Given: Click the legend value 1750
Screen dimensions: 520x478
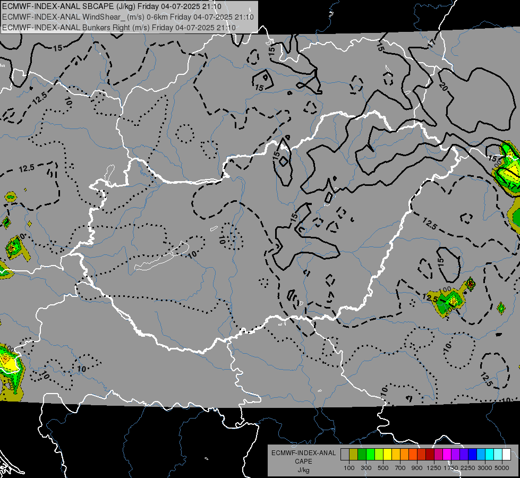Looking at the screenshot, I should coord(451,468).
